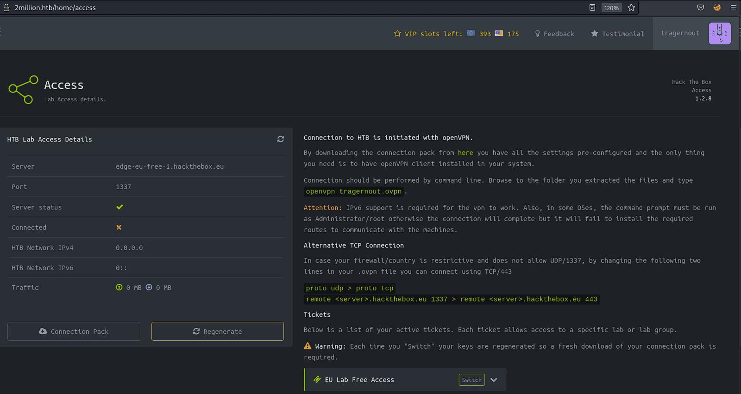Click the download traffic arrow icon
Screen dimensions: 741x394
click(x=149, y=287)
